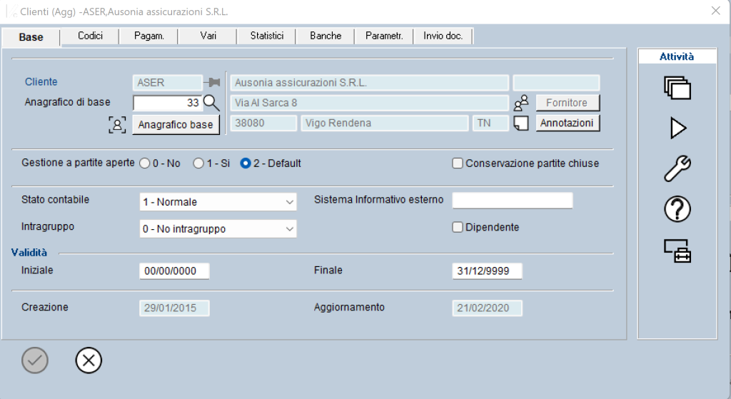The width and height of the screenshot is (731, 399).
Task: Click the red X cancel icon
Action: point(89,360)
